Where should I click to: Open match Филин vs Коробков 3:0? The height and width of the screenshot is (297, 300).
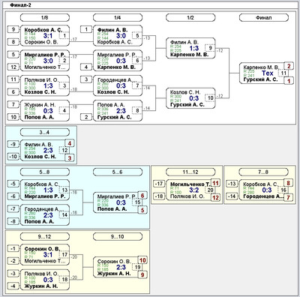(x=118, y=36)
